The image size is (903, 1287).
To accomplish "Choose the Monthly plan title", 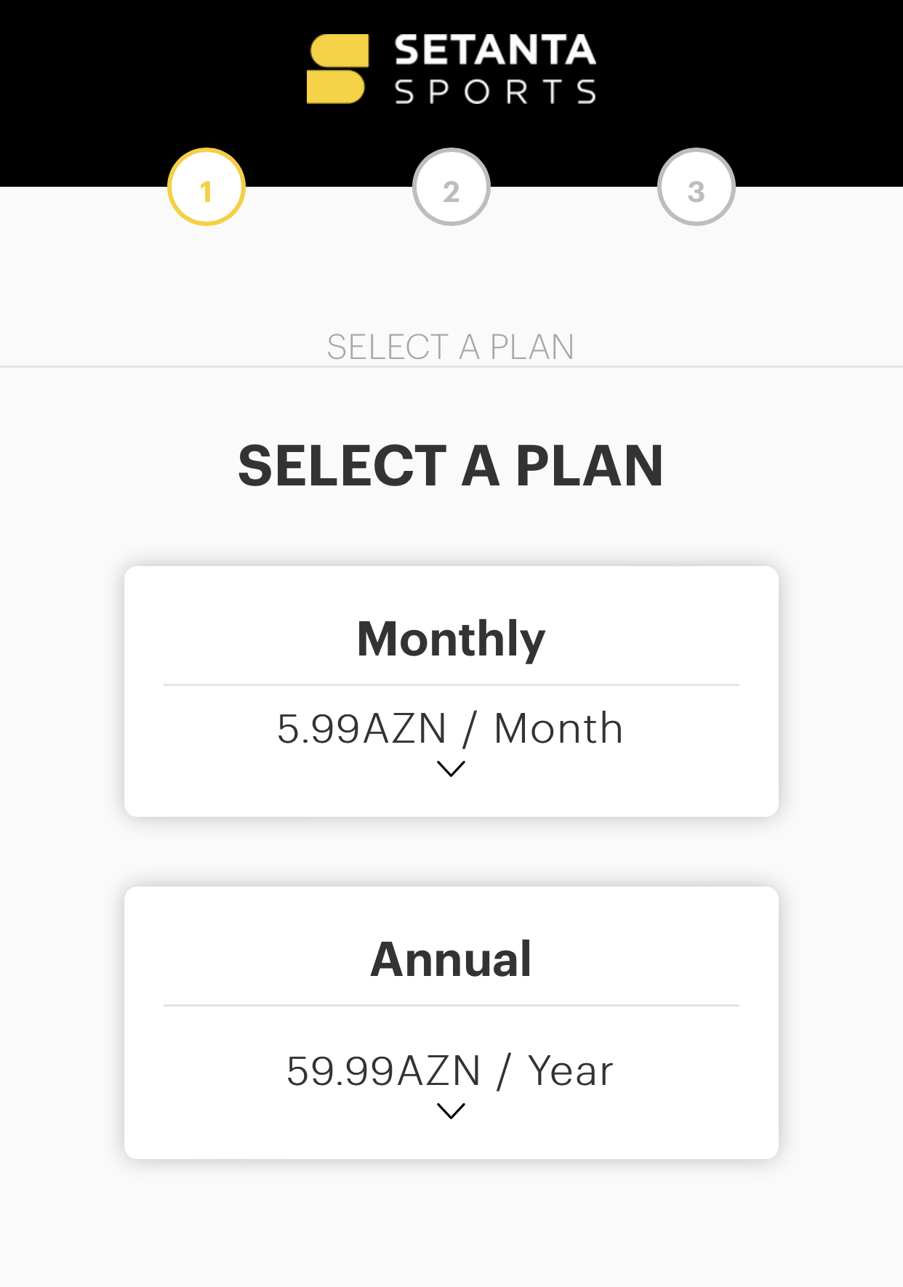I will pos(451,639).
